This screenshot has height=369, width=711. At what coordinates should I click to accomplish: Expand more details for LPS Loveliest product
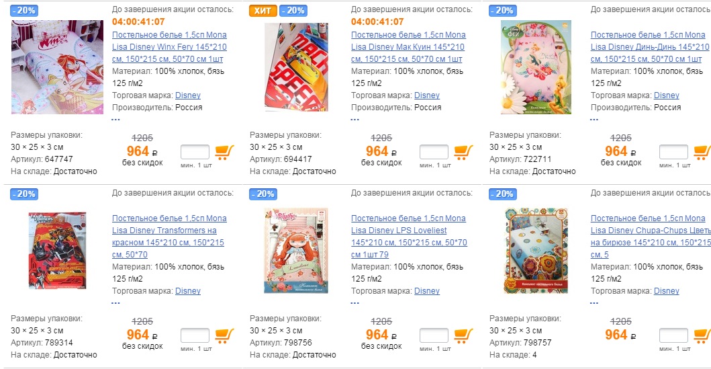click(x=354, y=302)
